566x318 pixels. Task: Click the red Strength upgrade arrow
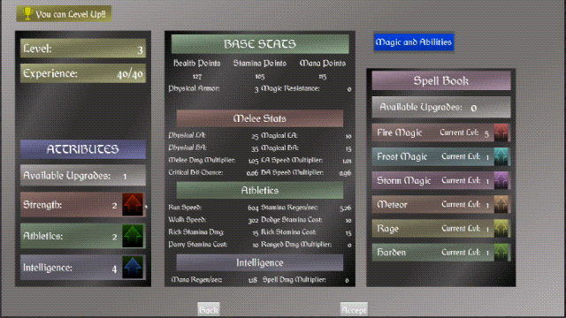pos(133,204)
